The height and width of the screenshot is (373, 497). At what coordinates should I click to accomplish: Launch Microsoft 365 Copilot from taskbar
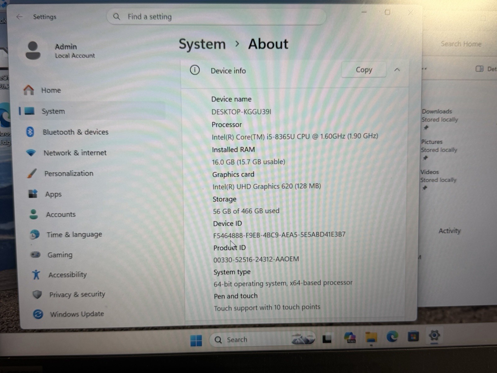point(350,338)
